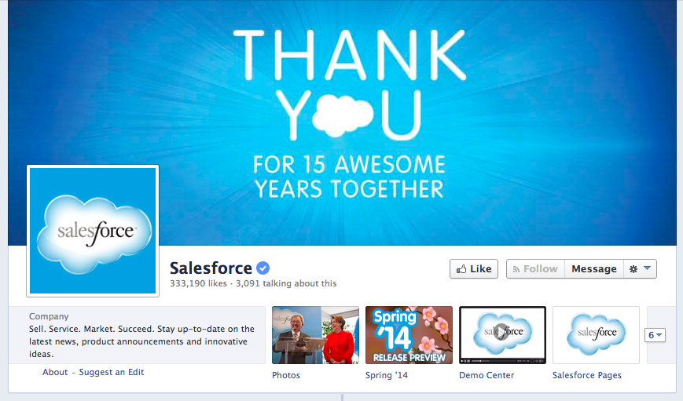
Task: Click the Suggest an Edit link
Action: point(112,372)
